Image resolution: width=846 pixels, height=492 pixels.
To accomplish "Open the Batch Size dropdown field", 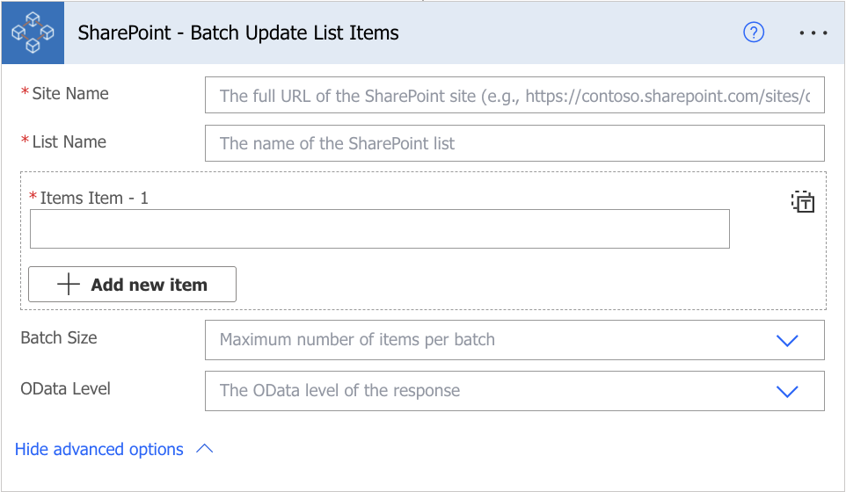I will pos(514,340).
